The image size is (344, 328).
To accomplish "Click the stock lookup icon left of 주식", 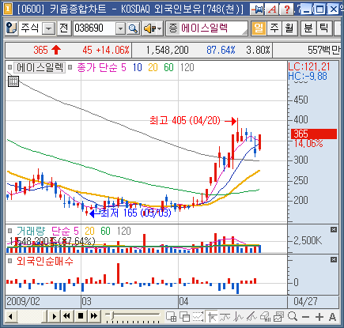I will [x=11, y=28].
